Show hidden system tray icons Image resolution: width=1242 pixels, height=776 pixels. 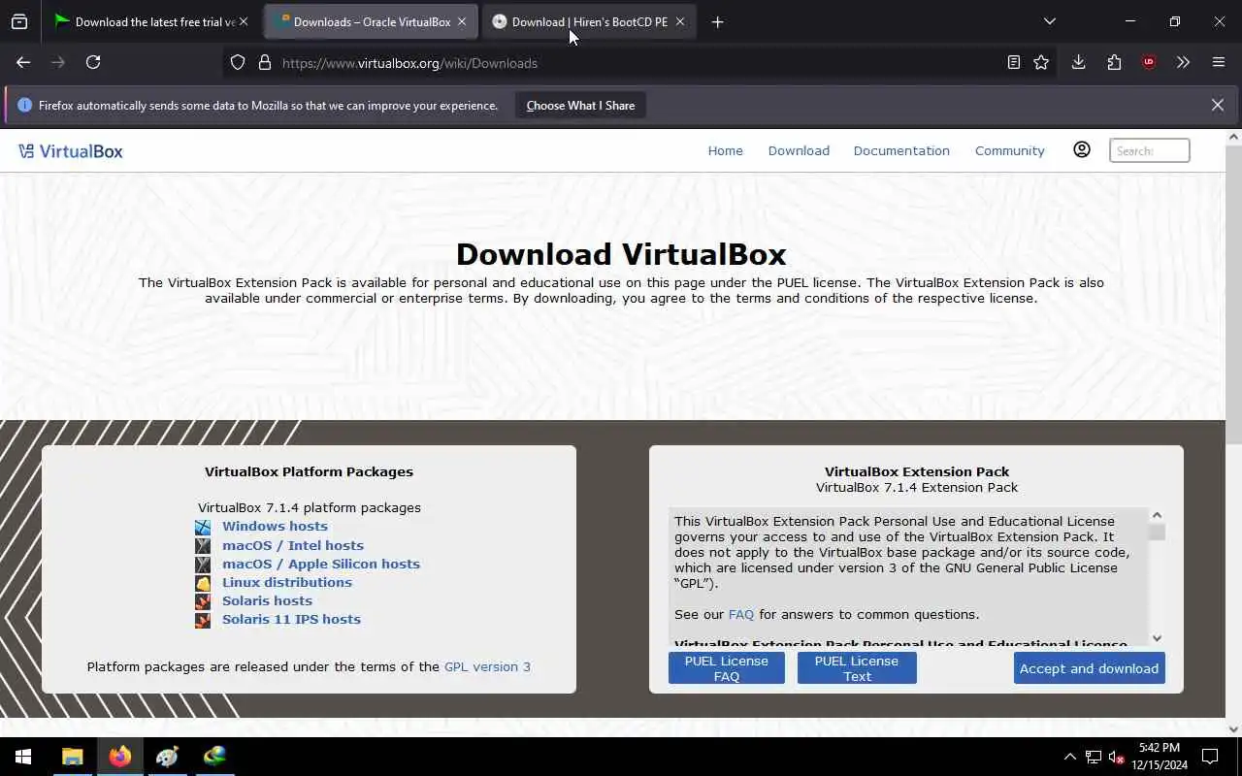click(x=1070, y=757)
